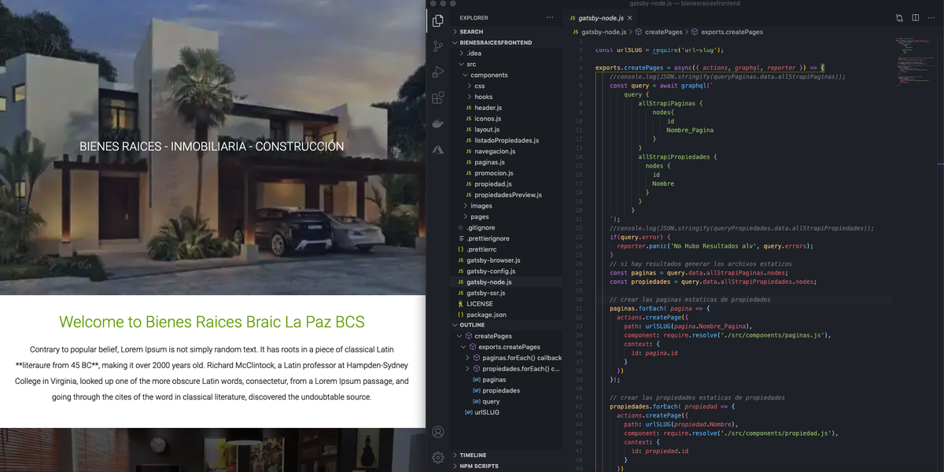
Task: Open the Run and Debug view
Action: tap(438, 72)
